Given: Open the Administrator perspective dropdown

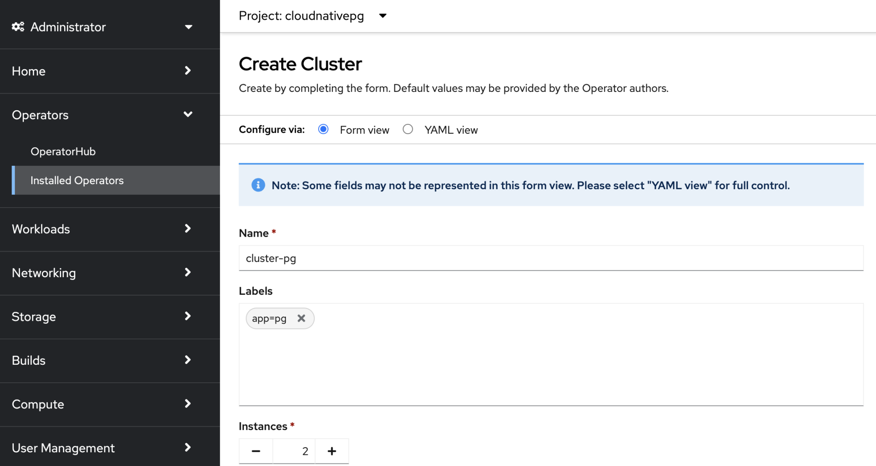Looking at the screenshot, I should point(188,27).
